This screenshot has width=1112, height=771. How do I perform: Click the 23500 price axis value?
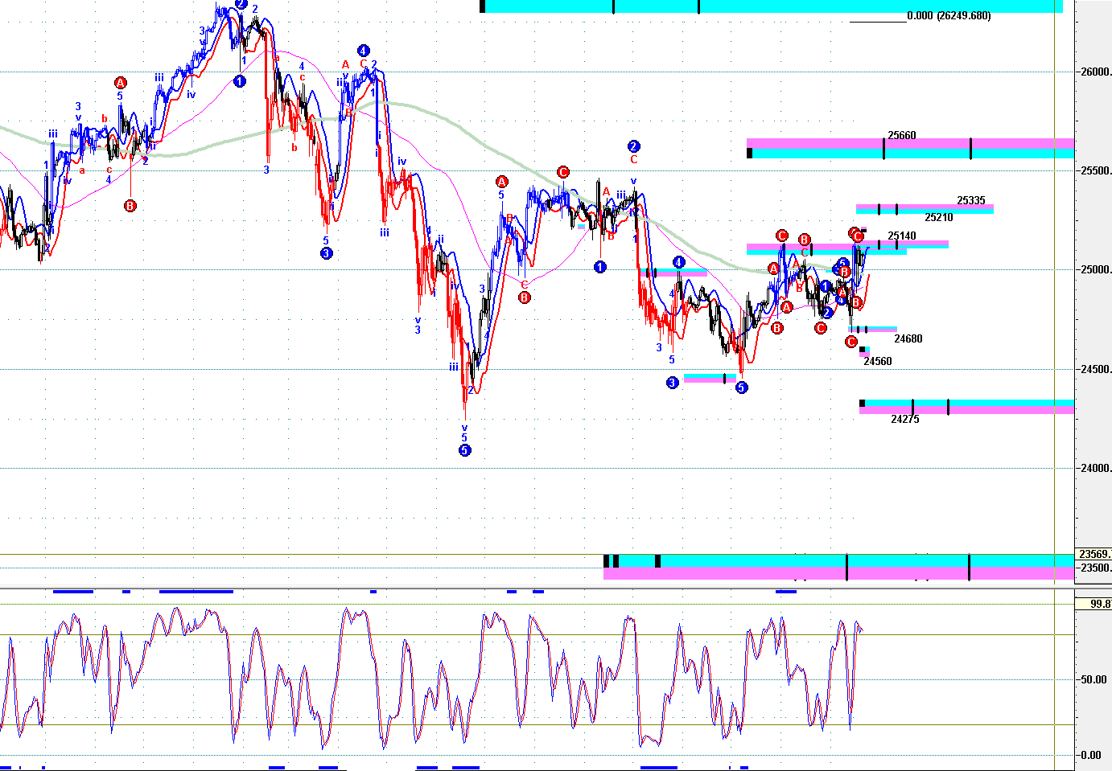click(x=1096, y=568)
